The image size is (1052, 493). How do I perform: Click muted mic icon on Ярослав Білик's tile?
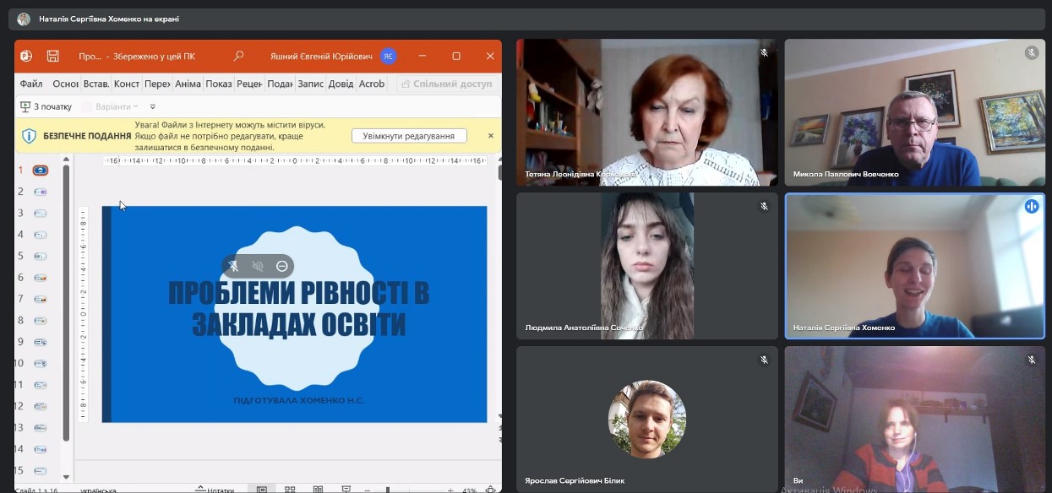coord(764,360)
